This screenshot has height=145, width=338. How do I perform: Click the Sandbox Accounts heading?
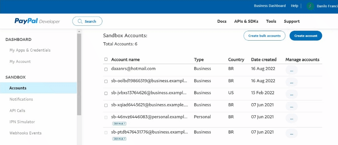125,36
